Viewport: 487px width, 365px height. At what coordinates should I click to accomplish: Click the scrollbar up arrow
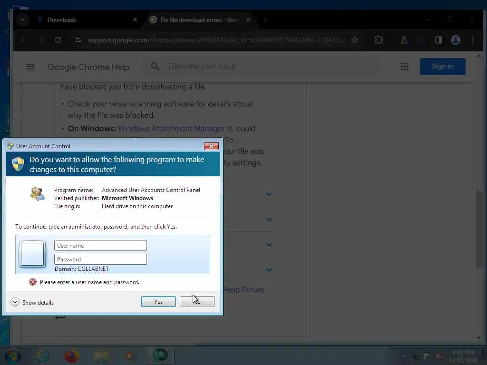479,56
